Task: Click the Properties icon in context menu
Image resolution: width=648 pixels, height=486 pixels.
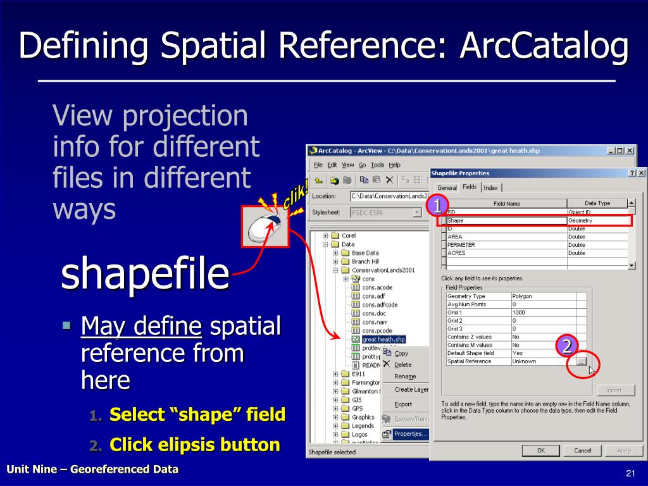Action: (x=387, y=434)
